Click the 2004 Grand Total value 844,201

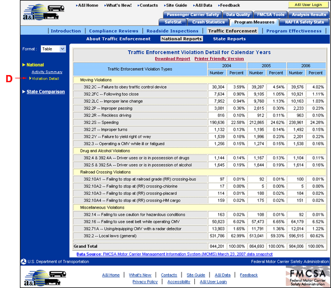pyautogui.click(x=217, y=246)
